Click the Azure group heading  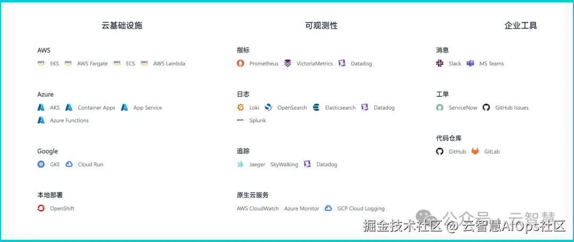click(45, 94)
